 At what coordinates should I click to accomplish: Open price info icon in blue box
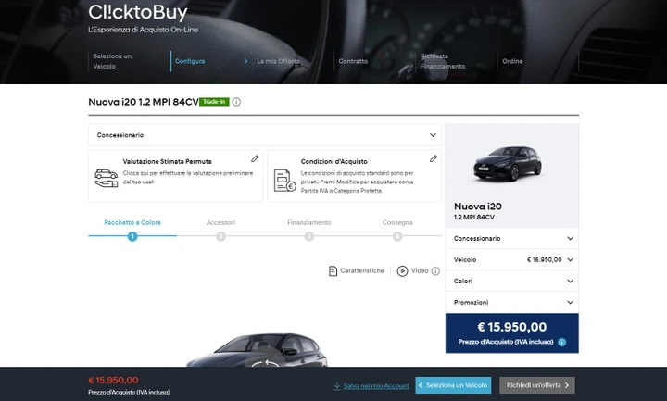click(562, 342)
